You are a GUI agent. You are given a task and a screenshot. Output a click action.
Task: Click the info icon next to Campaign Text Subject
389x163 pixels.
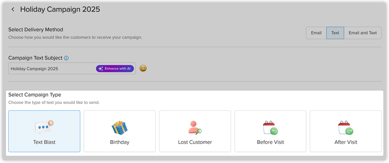(66, 58)
